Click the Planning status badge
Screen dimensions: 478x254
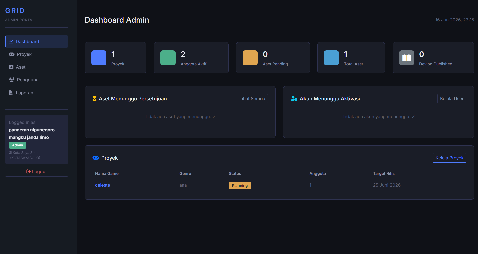[240, 186]
